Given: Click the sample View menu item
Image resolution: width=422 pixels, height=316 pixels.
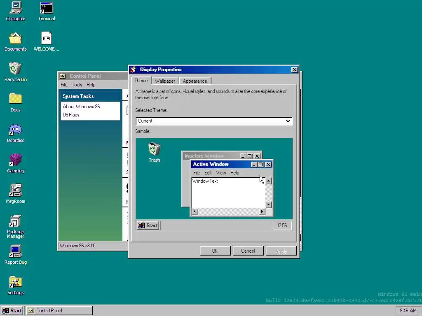Looking at the screenshot, I should 221,173.
